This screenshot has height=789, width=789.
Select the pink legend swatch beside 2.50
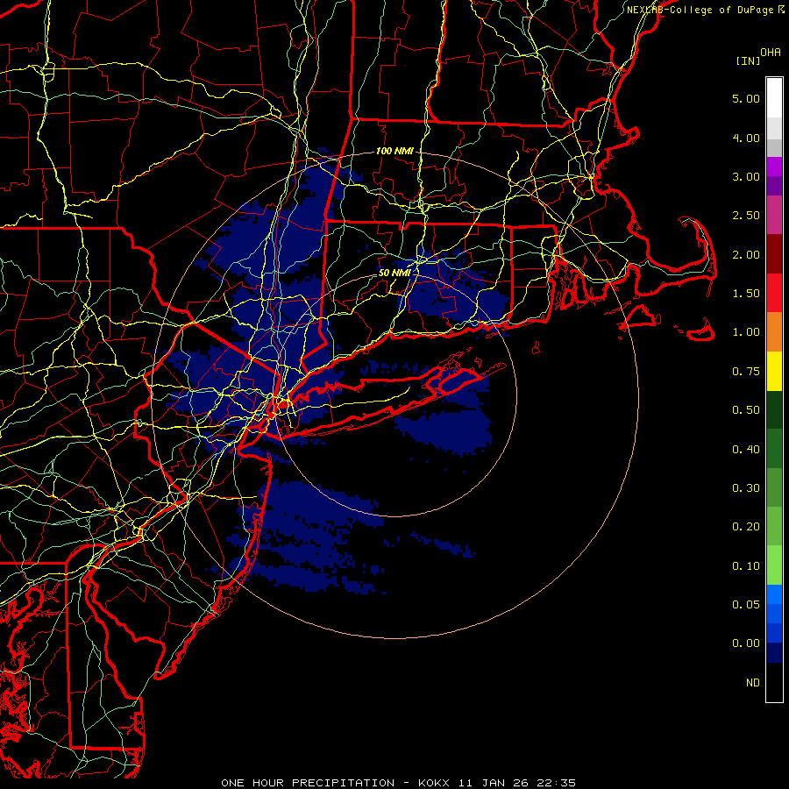774,216
